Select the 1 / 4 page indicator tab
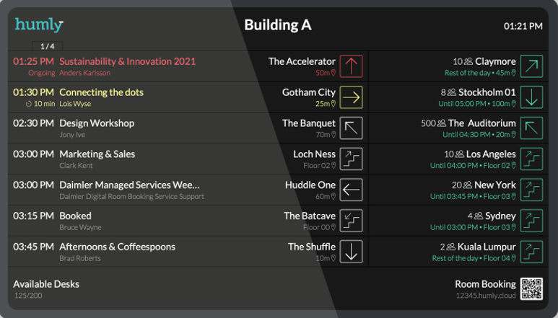The image size is (558, 318). [x=48, y=46]
